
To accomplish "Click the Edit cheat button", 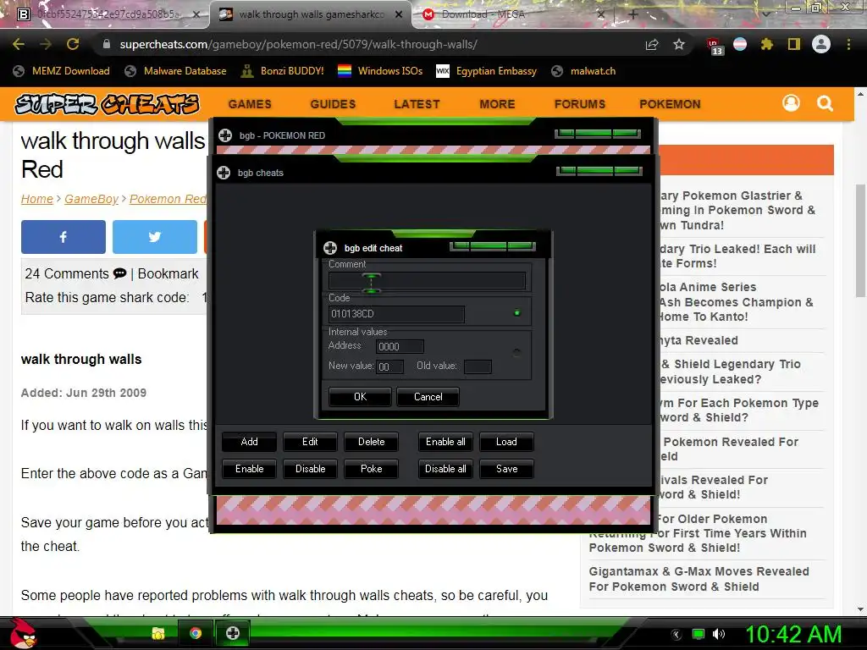I will 310,442.
